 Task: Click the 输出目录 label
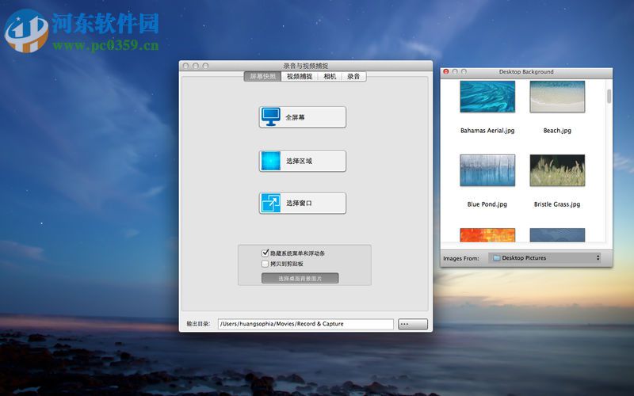198,324
